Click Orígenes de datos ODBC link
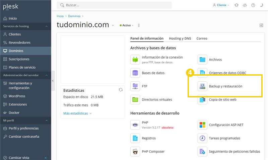This screenshot has height=160, width=268. 227,73
